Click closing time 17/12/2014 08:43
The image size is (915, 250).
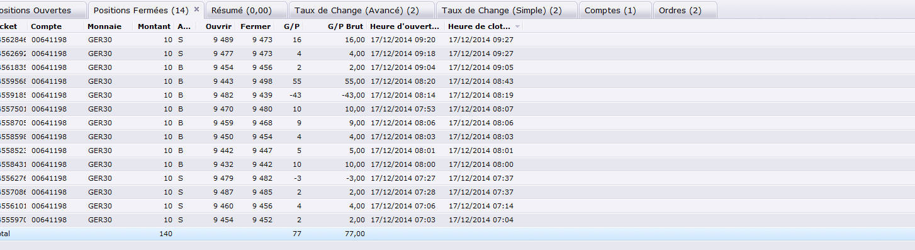click(481, 81)
